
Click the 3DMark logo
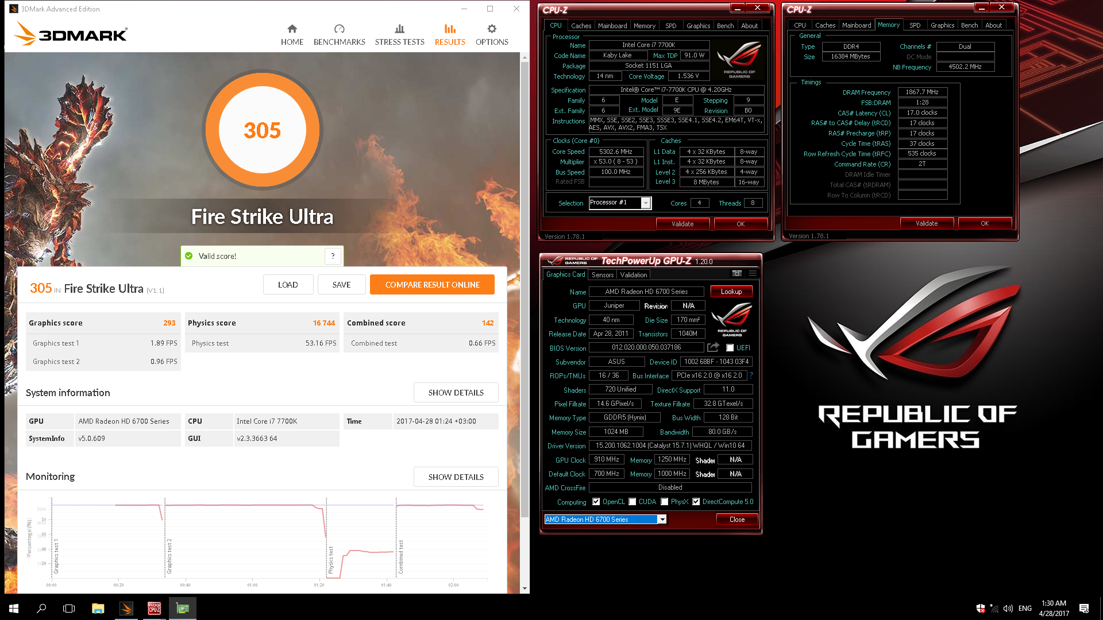70,34
